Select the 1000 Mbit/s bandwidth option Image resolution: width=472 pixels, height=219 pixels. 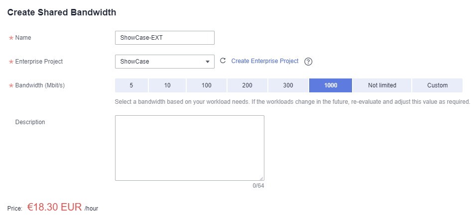331,85
